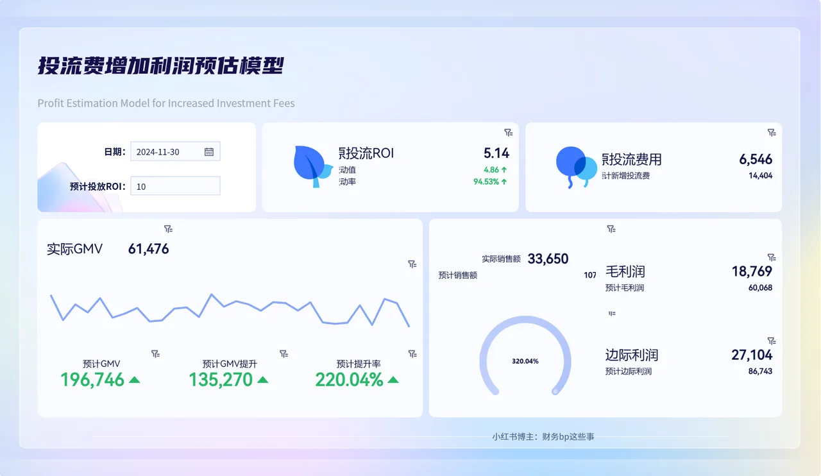
Task: Click the 边际利润 heading
Action: pyautogui.click(x=632, y=355)
